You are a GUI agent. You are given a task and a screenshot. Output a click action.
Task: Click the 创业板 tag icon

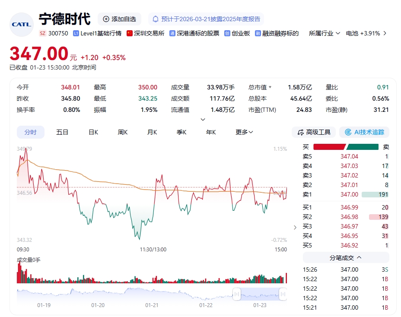pos(227,33)
